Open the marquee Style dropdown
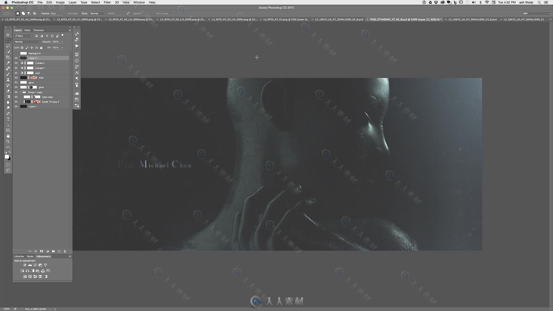553x311 pixels. coord(97,14)
